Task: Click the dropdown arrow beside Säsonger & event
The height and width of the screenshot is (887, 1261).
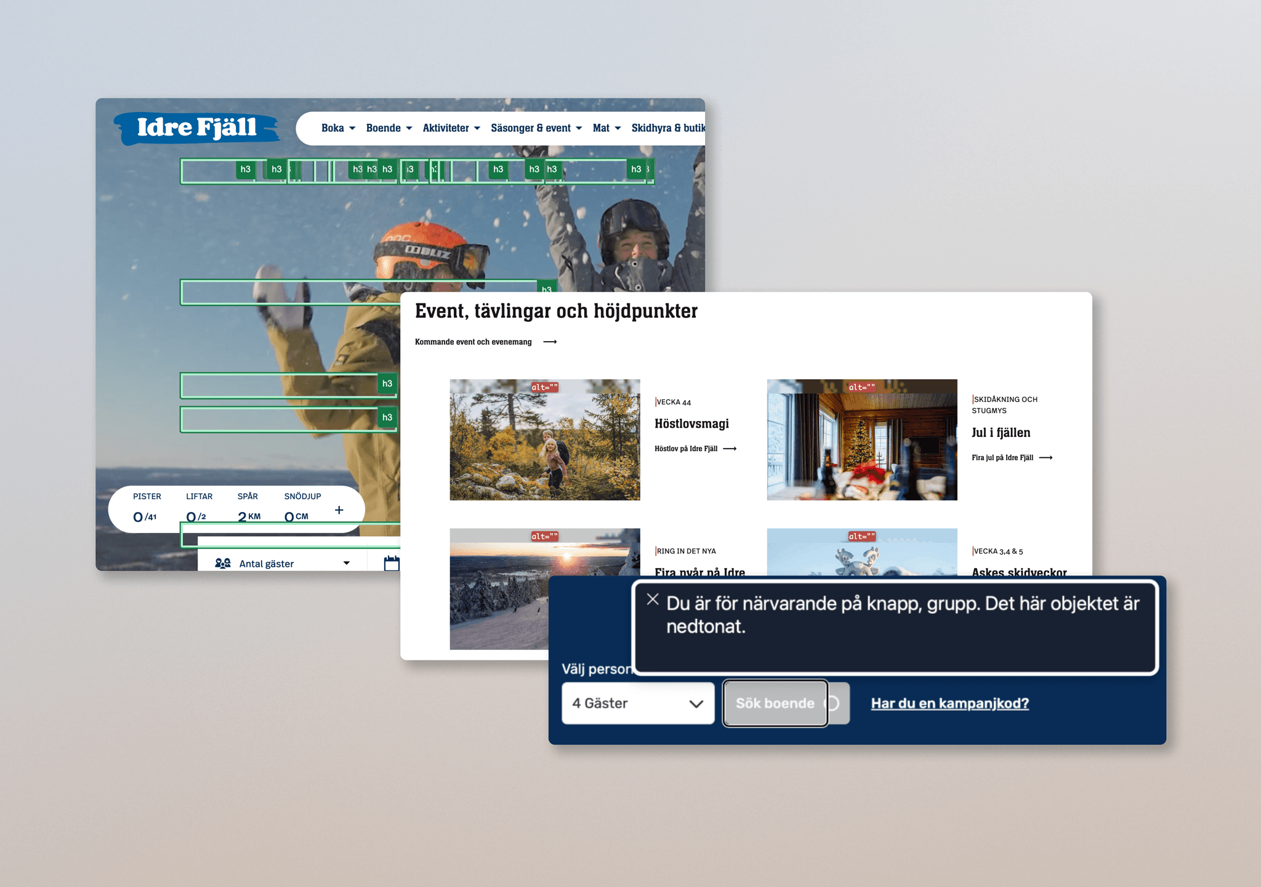Action: click(x=579, y=129)
